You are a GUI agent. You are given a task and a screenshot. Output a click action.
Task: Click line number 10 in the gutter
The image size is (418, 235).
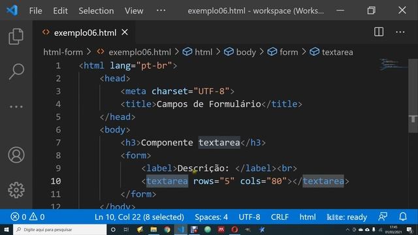[x=56, y=181]
